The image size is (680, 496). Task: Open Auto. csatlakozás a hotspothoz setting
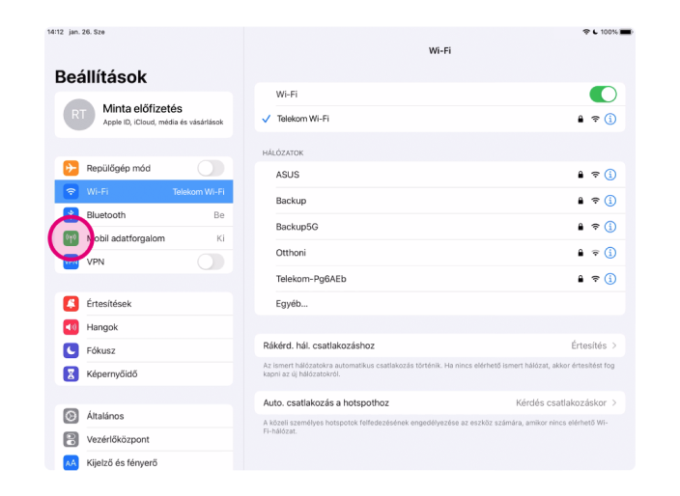click(439, 402)
